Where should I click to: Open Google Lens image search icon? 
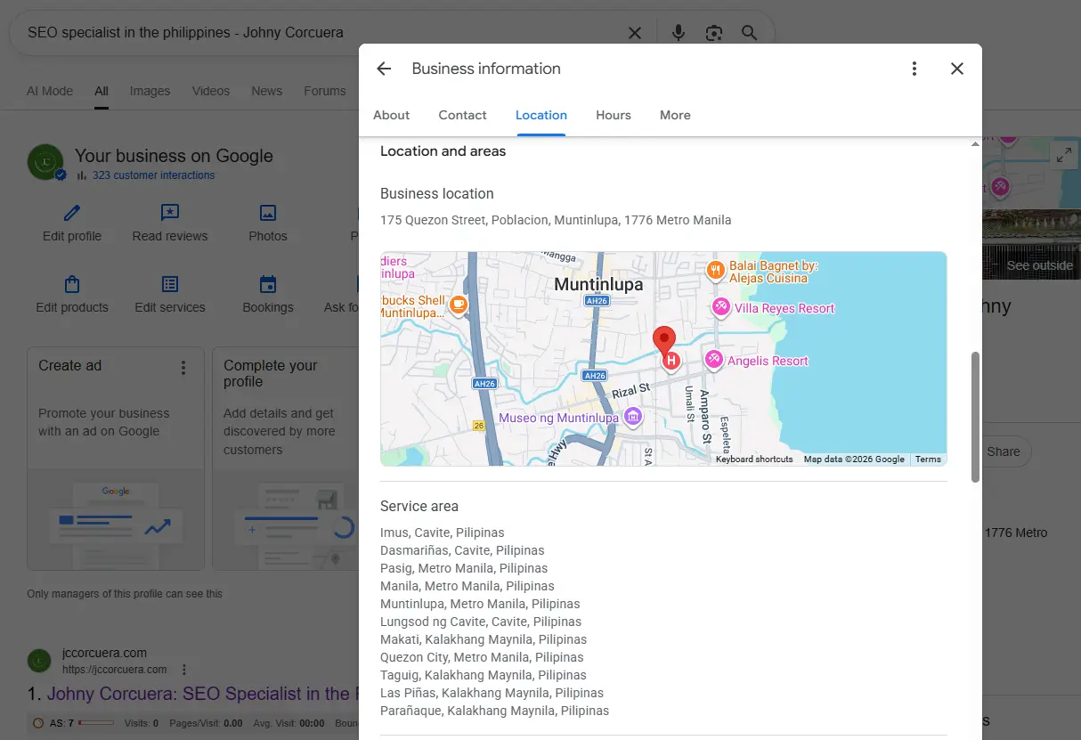pyautogui.click(x=713, y=33)
